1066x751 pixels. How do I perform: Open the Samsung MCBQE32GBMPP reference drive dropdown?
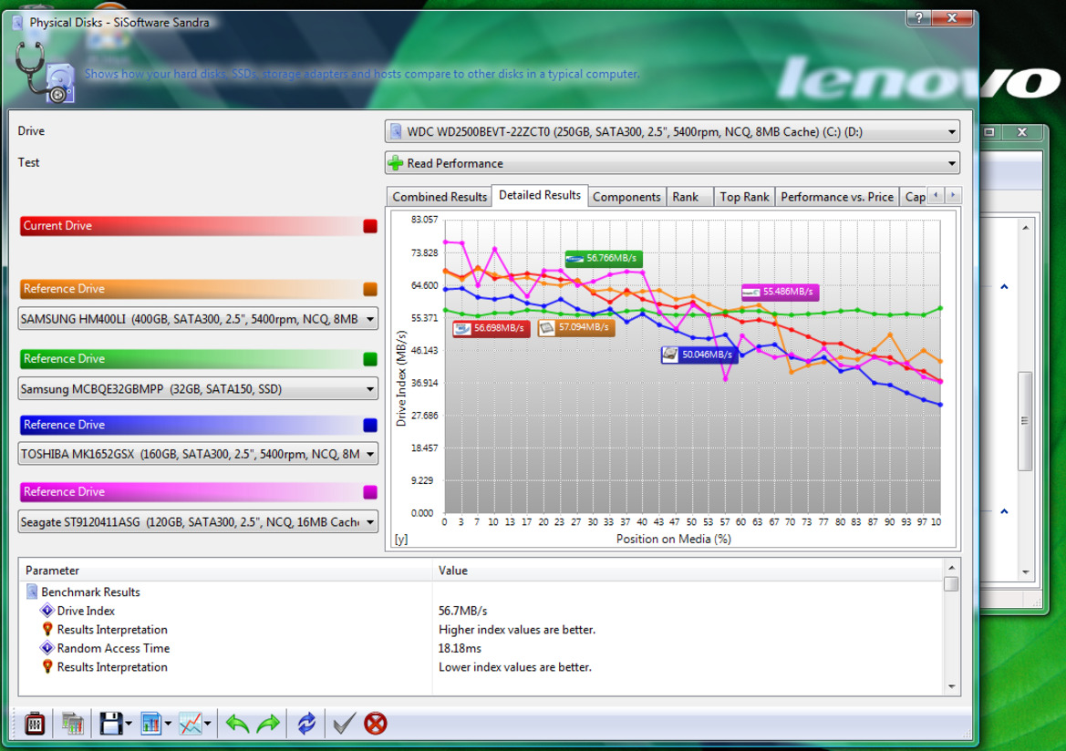pos(198,389)
